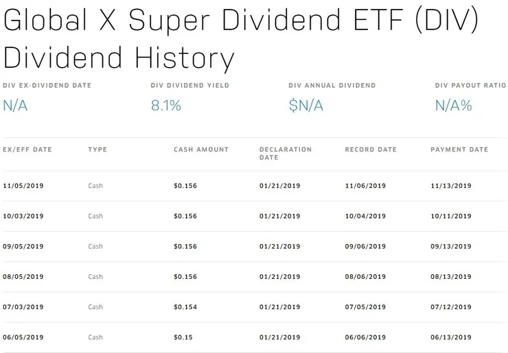The height and width of the screenshot is (353, 508).
Task: Click the 11/13/2019 payment date cell
Action: [x=451, y=186]
